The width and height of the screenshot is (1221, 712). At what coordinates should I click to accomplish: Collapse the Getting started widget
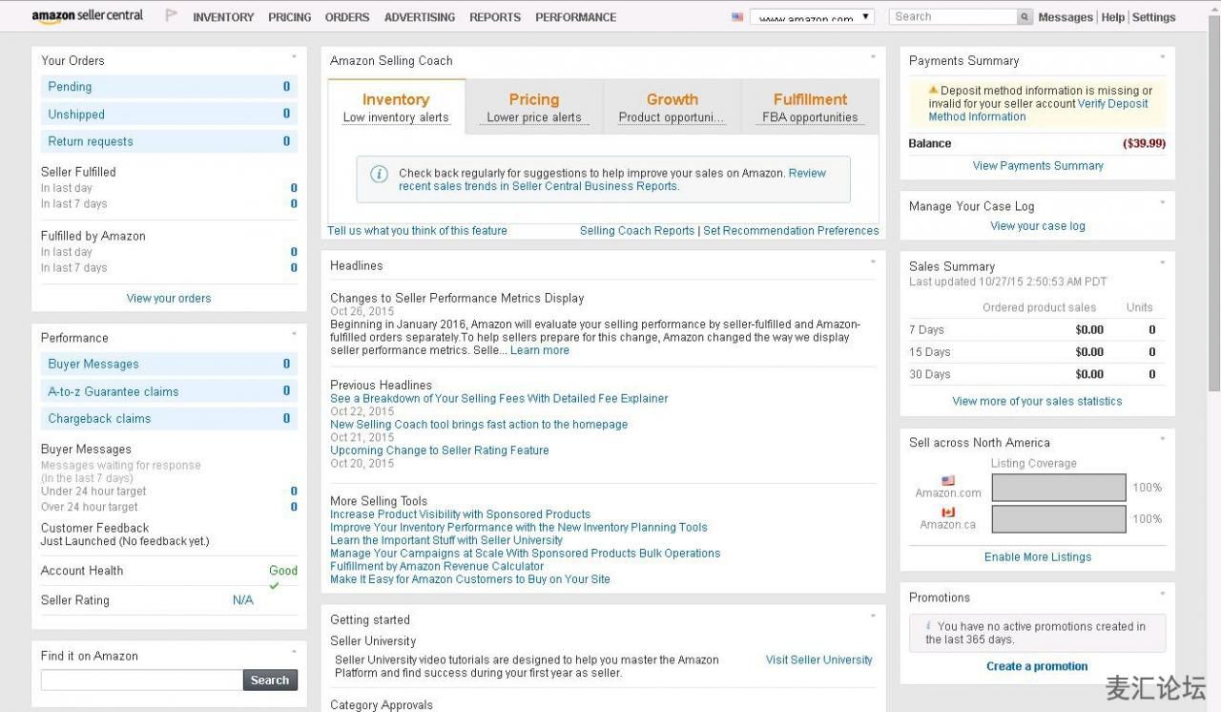coord(873,617)
